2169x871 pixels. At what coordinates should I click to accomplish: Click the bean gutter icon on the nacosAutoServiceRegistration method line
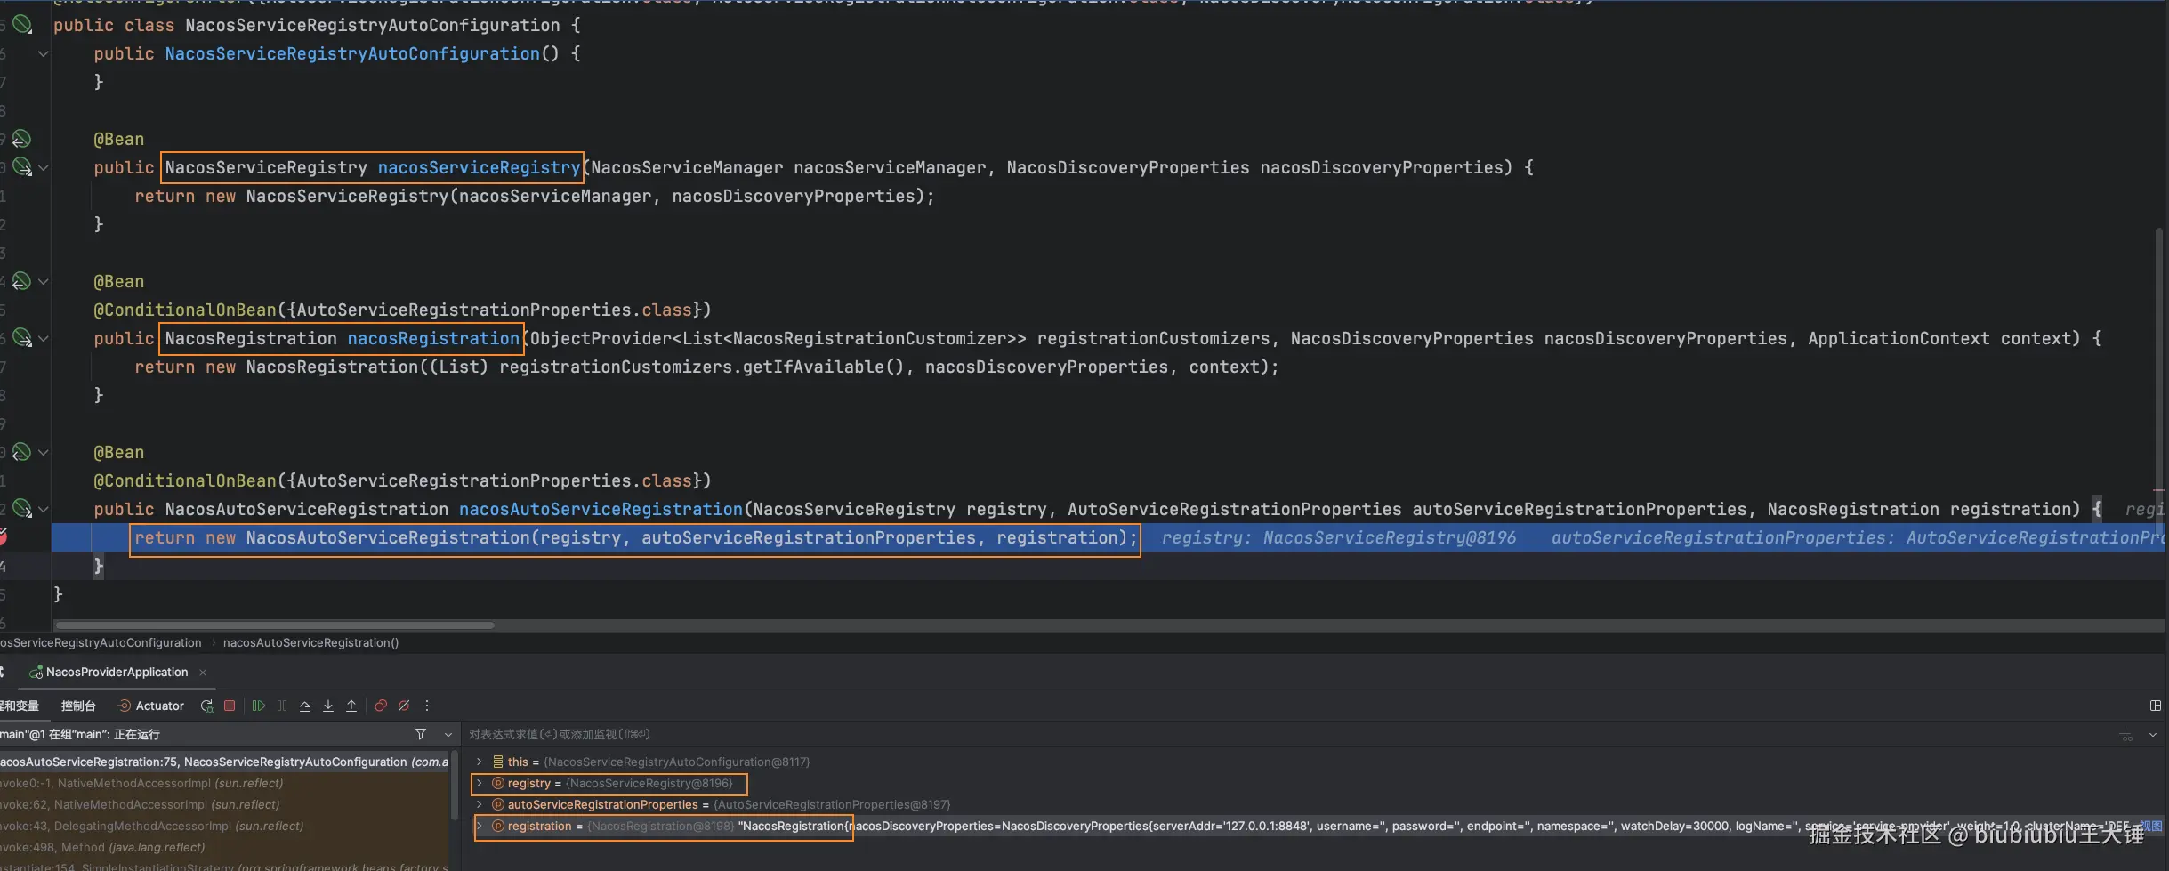(x=22, y=509)
